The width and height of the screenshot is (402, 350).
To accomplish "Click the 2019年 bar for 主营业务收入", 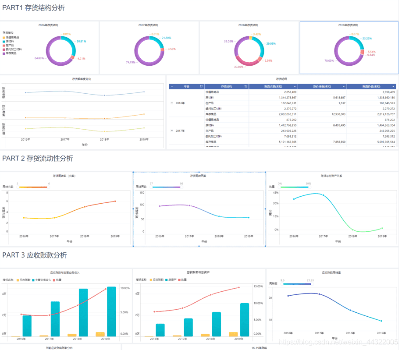I will (x=111, y=311).
